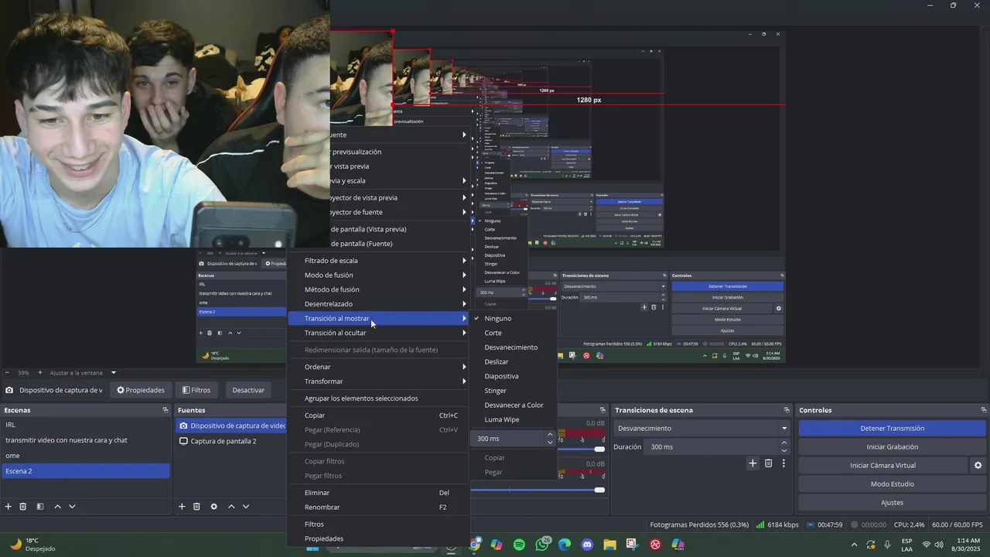The height and width of the screenshot is (557, 990).
Task: Move source up with the Fuentes up arrow
Action: (x=231, y=507)
